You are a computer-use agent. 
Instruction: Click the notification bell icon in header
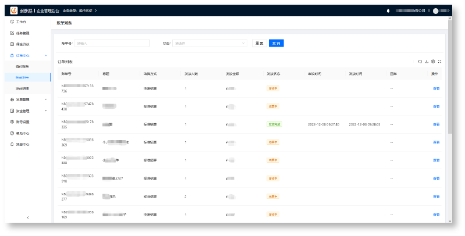coord(388,10)
